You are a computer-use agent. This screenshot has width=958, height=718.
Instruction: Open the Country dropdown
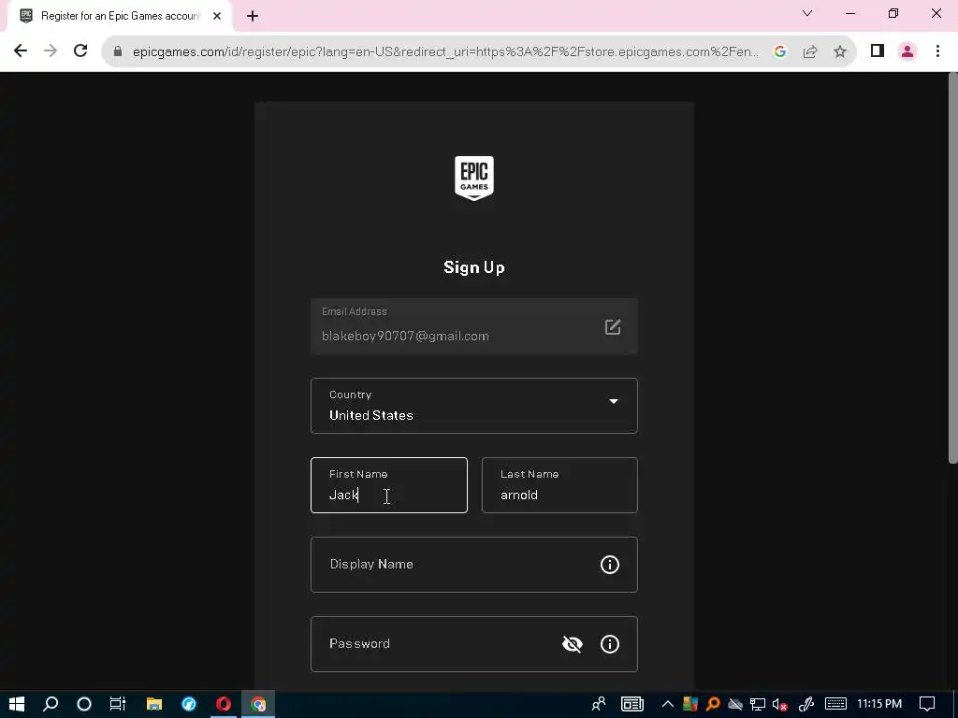pos(474,406)
